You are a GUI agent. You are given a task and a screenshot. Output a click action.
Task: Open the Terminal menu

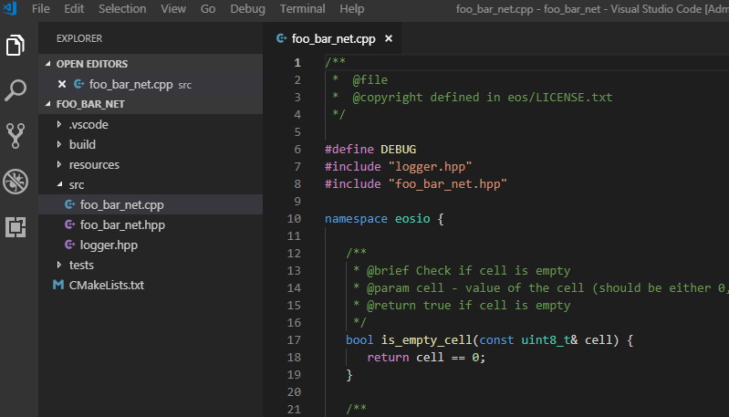(302, 9)
